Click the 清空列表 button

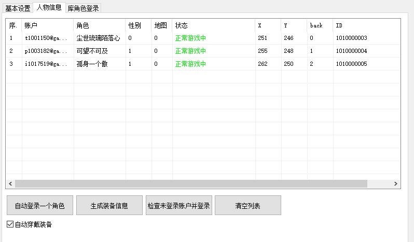pos(248,205)
